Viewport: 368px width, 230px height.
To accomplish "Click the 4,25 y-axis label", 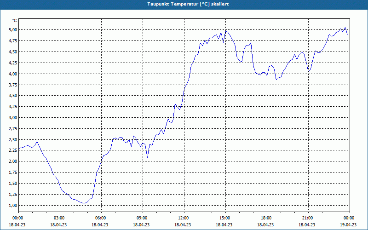I will tap(13, 63).
